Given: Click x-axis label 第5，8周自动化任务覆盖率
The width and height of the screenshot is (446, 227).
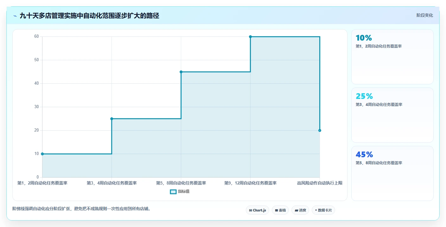Looking at the screenshot, I should [181, 183].
